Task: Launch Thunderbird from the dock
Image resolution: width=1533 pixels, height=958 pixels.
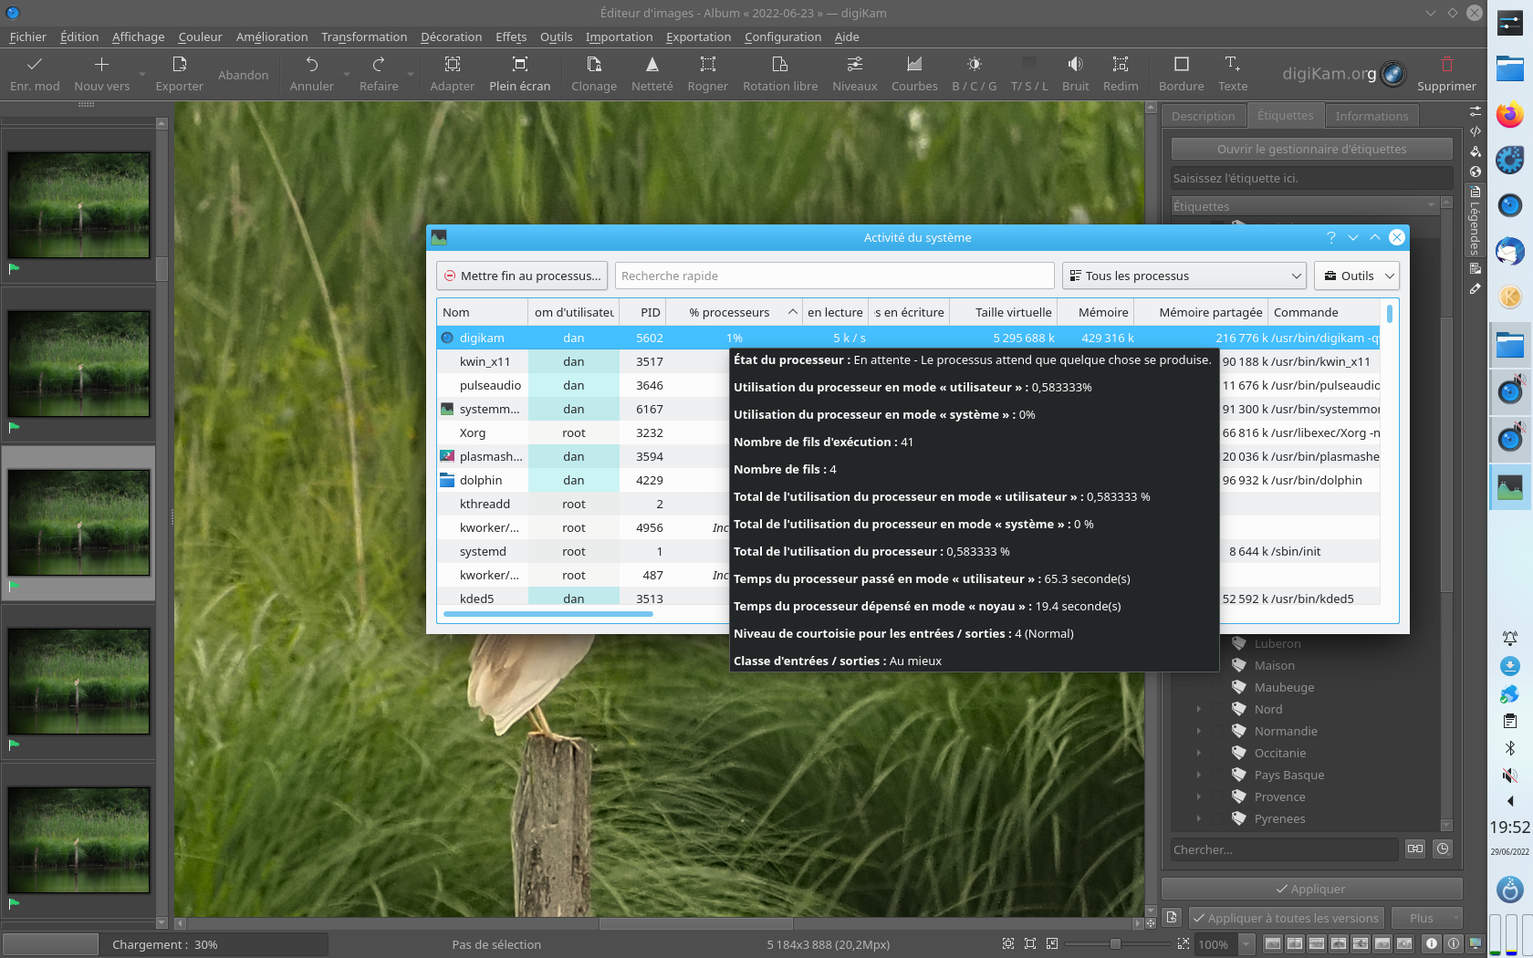Action: click(1510, 251)
